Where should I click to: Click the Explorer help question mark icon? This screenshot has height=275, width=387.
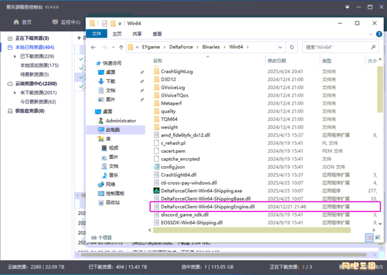click(379, 34)
